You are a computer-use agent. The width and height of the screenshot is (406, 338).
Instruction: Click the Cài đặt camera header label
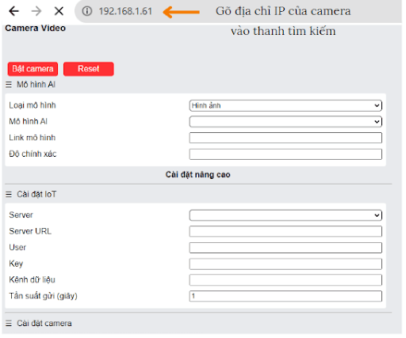(x=44, y=323)
